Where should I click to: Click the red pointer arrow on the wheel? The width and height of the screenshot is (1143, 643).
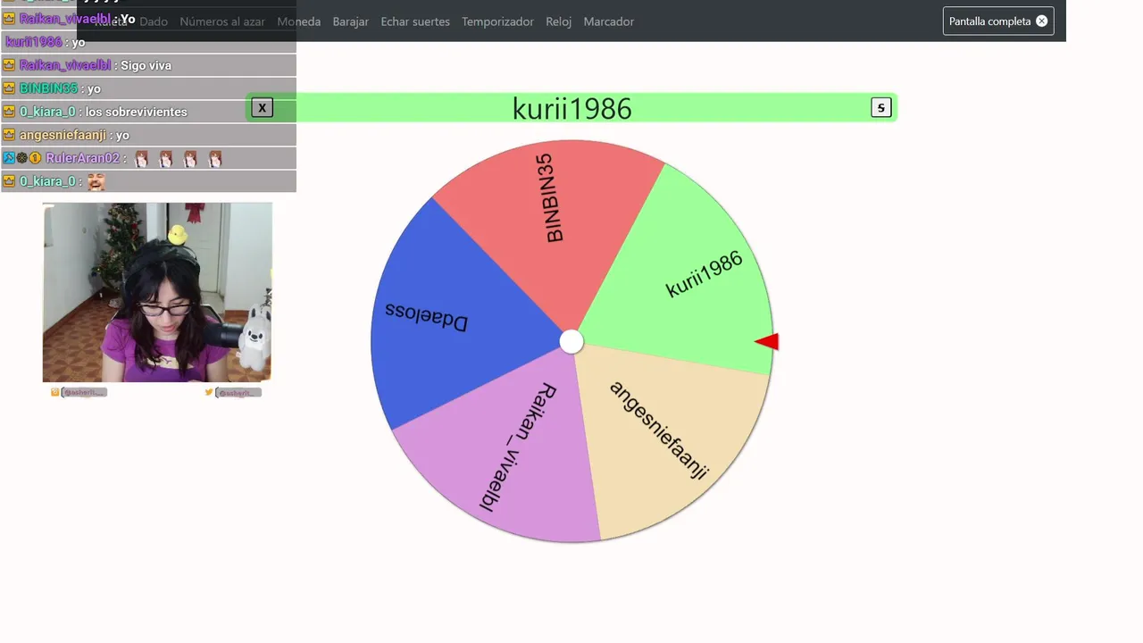click(767, 341)
